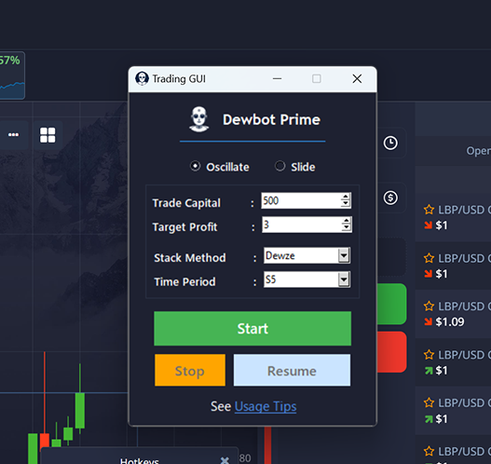Viewport: 491px width, 464px height.
Task: Click the orange Stop button
Action: (x=190, y=370)
